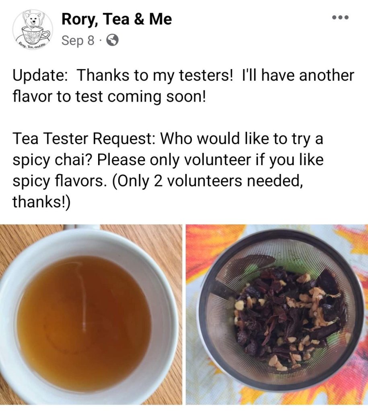Click the "Only 2 volunteers needed" text
The width and height of the screenshot is (368, 411).
coord(207,181)
